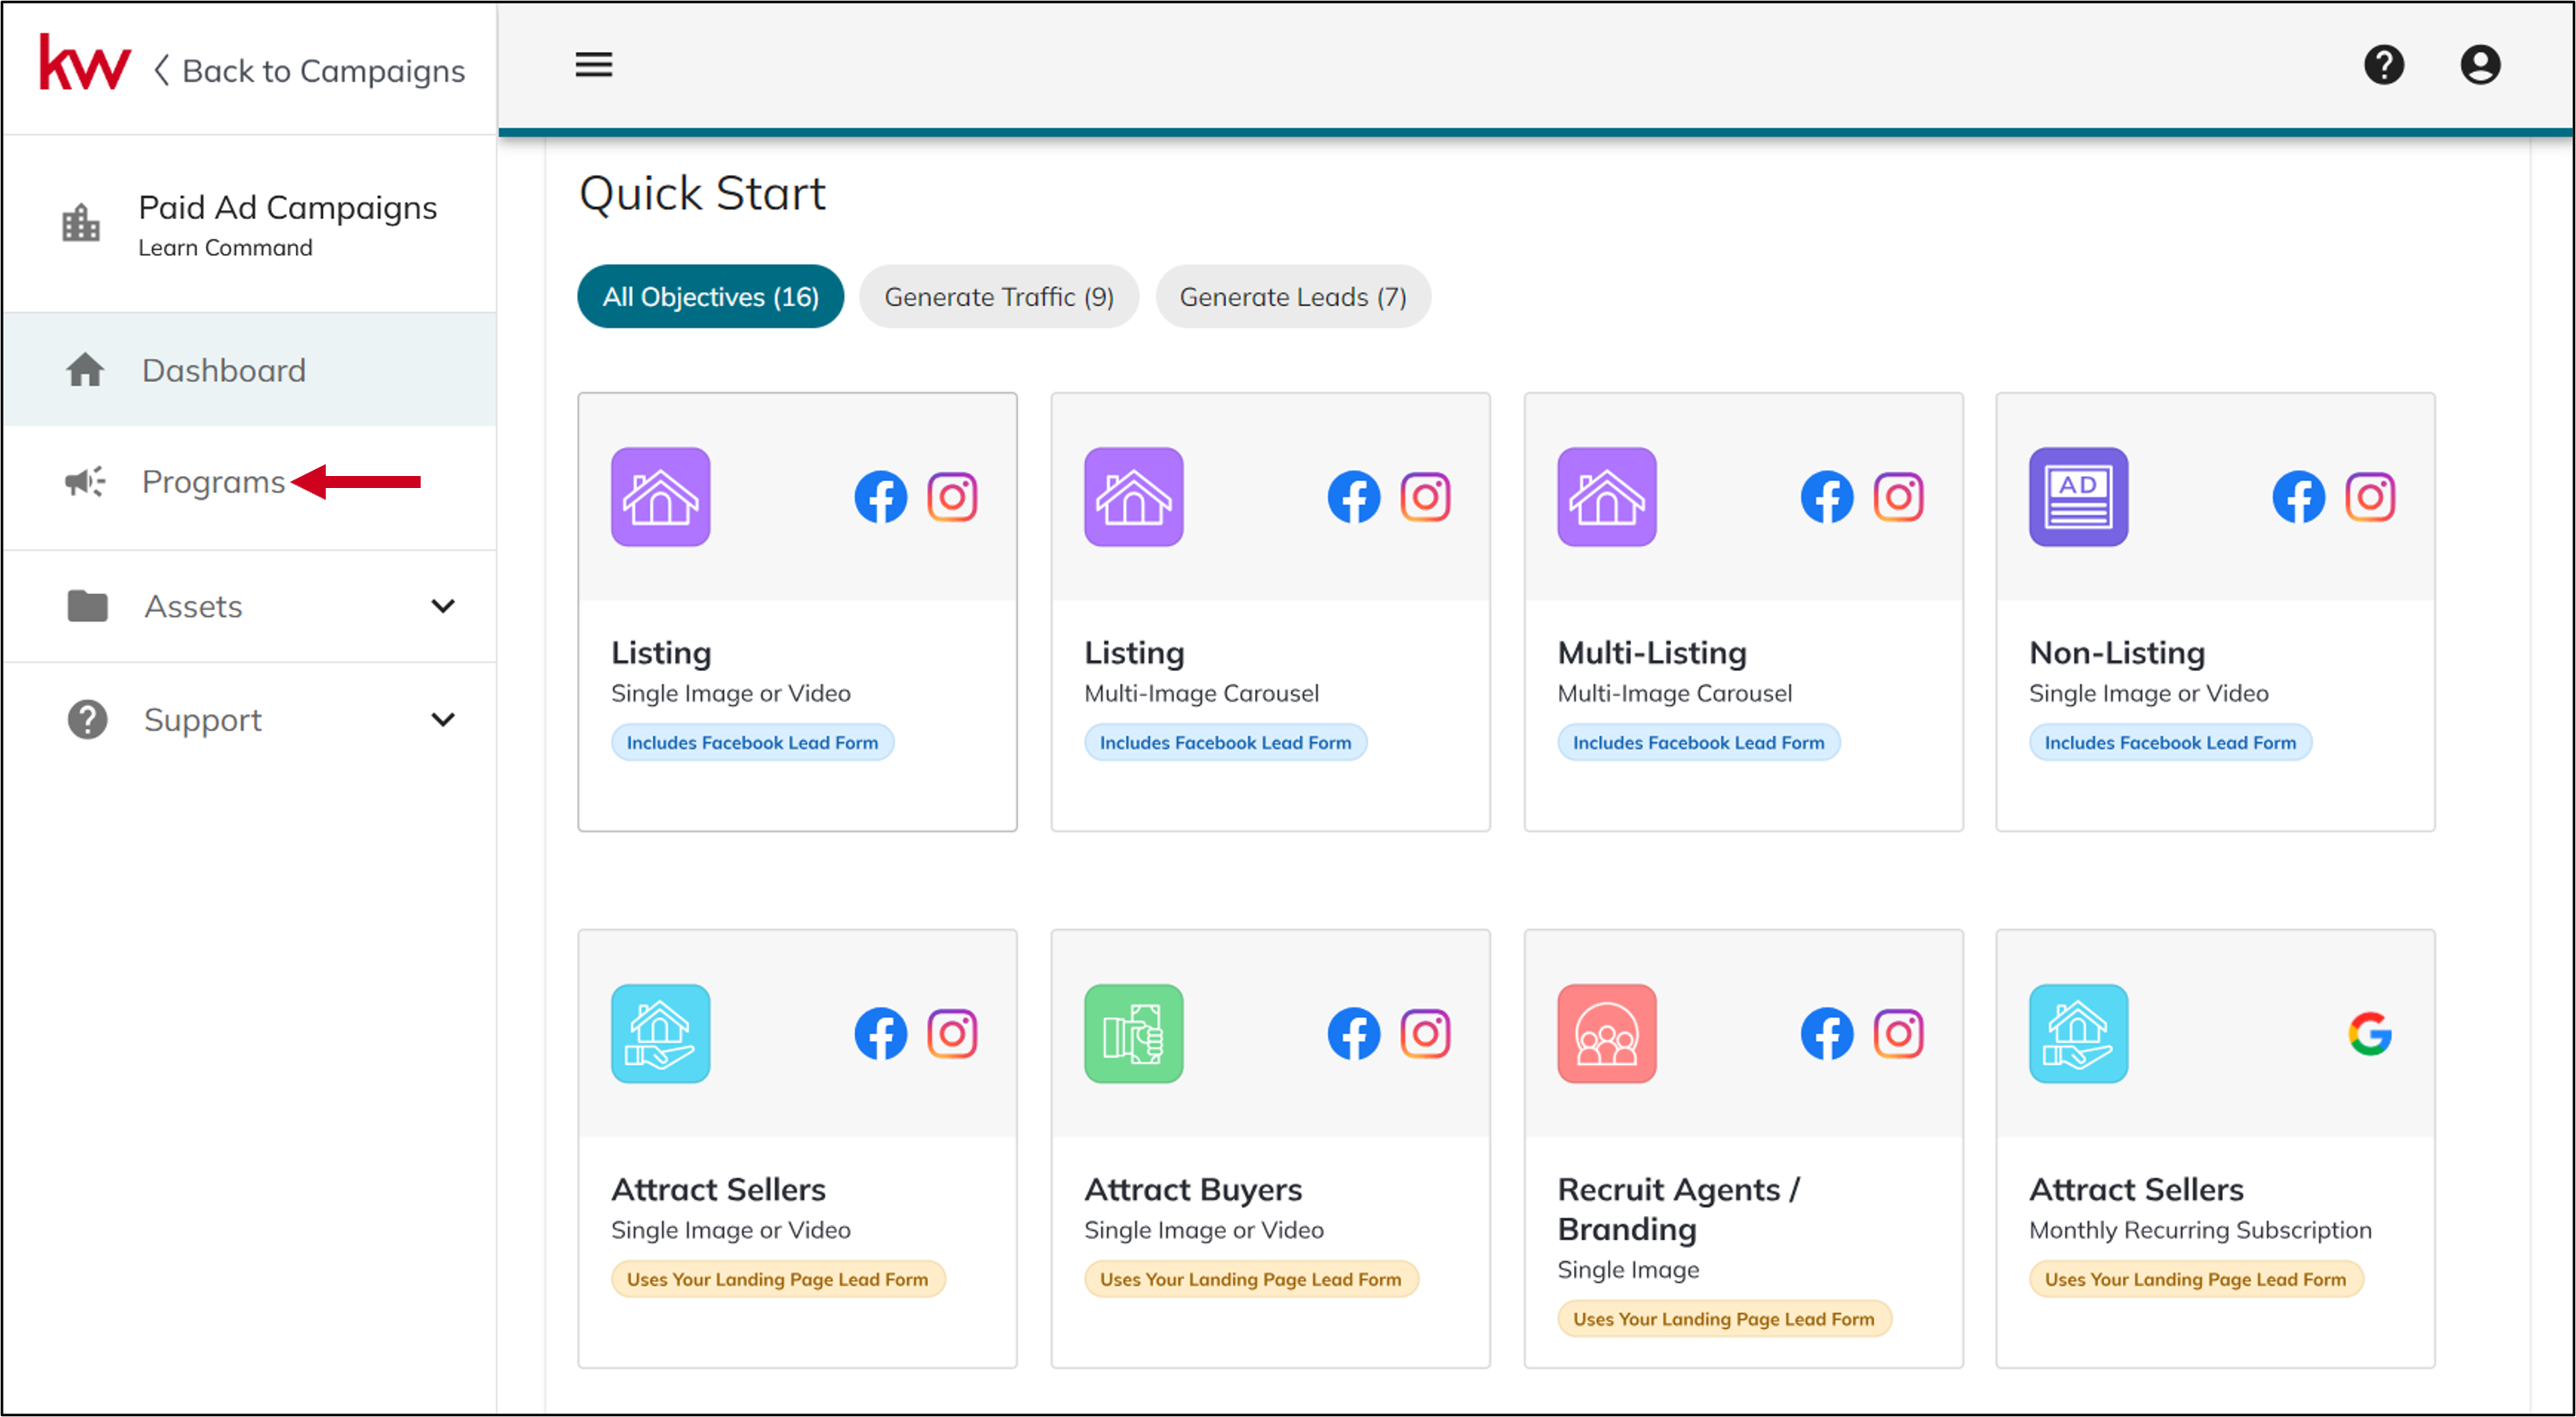Click the Attract Buyers green icon
This screenshot has height=1417, width=2576.
coord(1134,1033)
